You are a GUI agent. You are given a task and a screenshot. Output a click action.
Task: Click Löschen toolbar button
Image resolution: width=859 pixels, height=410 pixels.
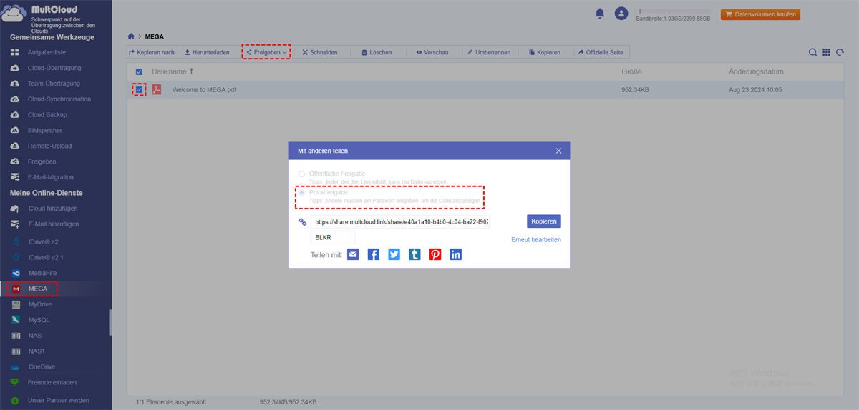click(377, 52)
